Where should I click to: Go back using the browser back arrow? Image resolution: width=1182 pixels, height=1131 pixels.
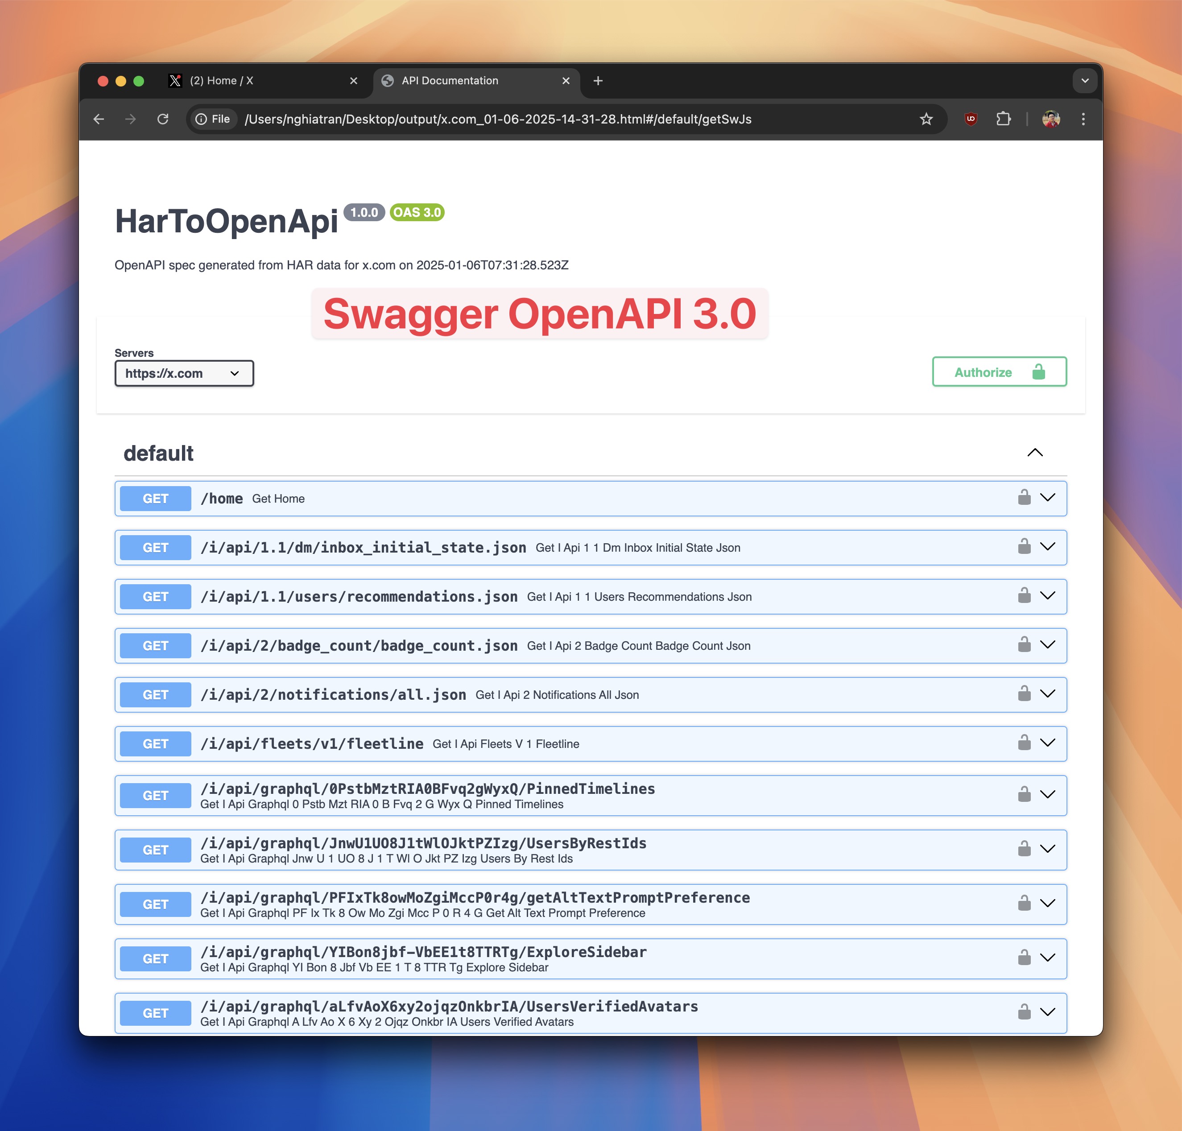[99, 120]
